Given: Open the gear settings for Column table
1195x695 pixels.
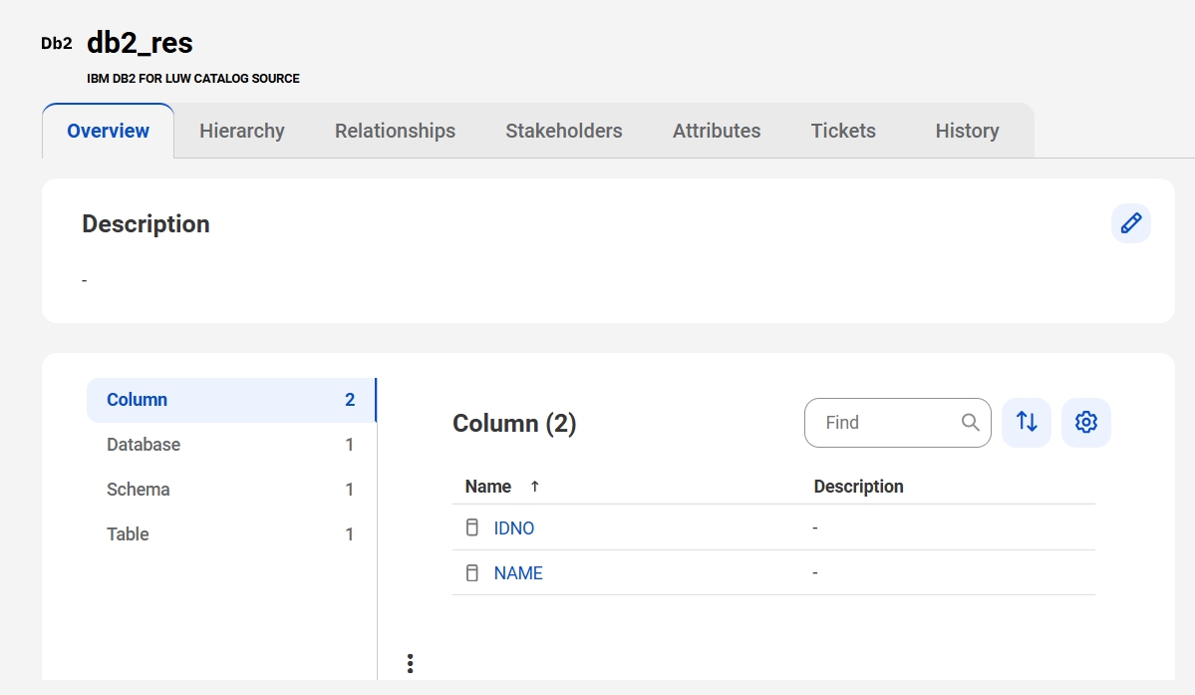Looking at the screenshot, I should (1086, 422).
